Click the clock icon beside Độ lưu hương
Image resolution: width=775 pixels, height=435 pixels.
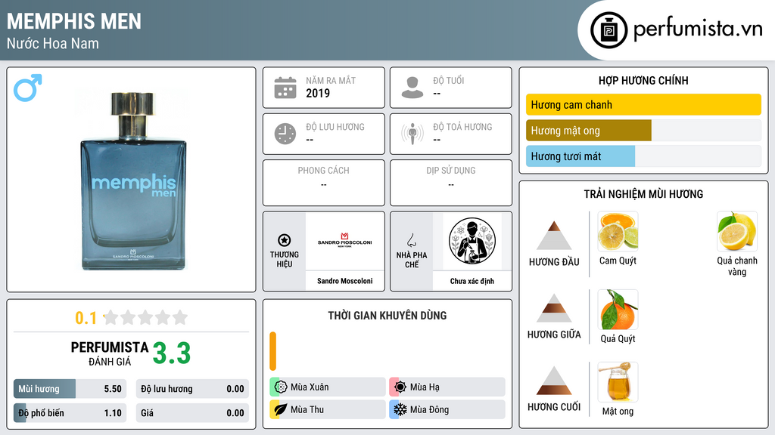pyautogui.click(x=285, y=134)
